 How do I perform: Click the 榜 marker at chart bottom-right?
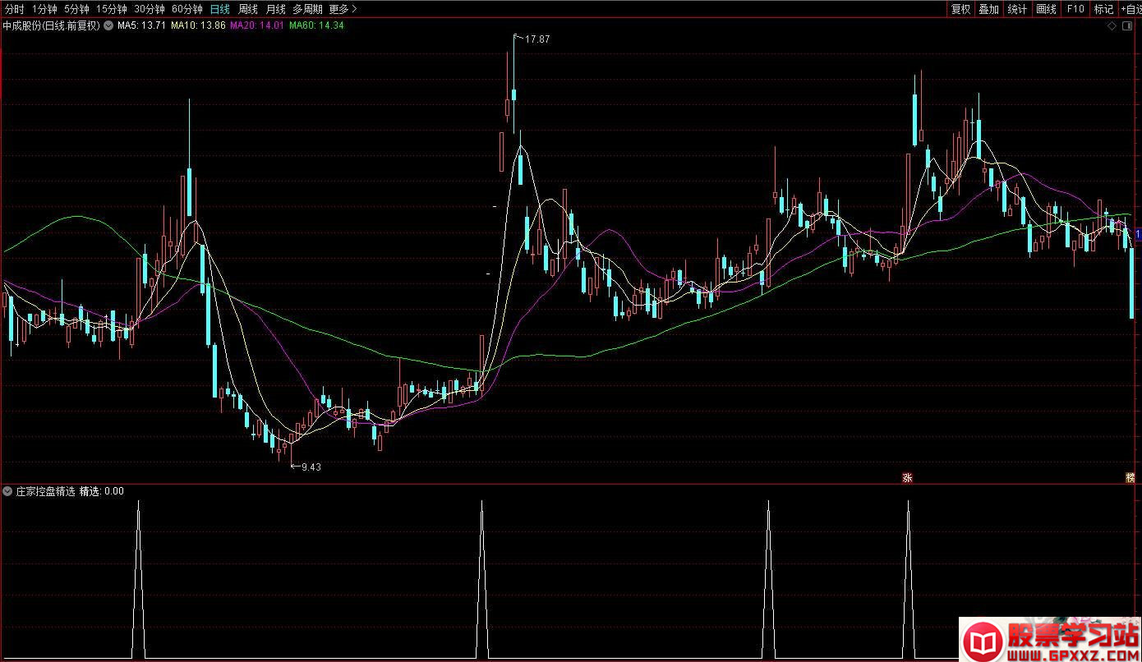point(1130,477)
